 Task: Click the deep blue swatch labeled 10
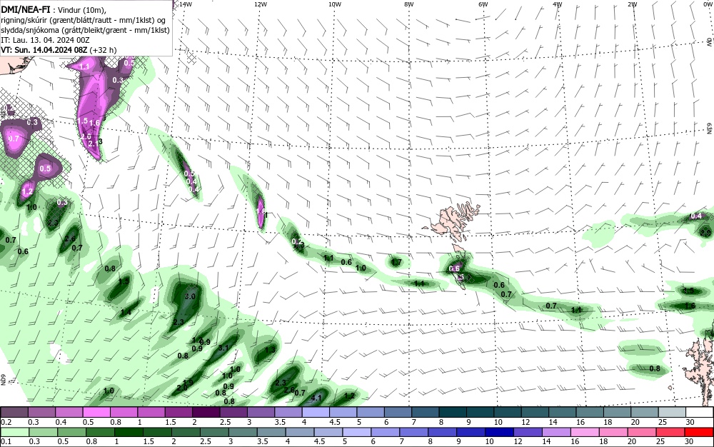click(x=498, y=432)
